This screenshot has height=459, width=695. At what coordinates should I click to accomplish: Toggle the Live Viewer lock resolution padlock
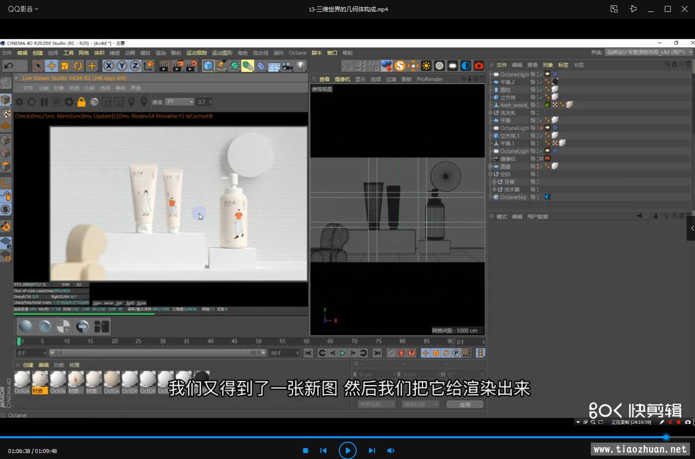pyautogui.click(x=81, y=102)
